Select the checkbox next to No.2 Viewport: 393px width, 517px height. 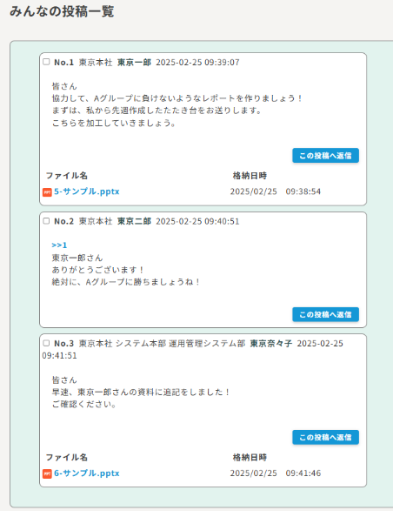tap(46, 221)
